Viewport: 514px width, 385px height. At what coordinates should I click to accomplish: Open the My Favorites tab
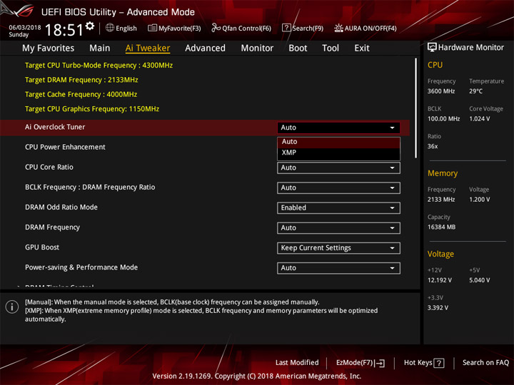[49, 48]
